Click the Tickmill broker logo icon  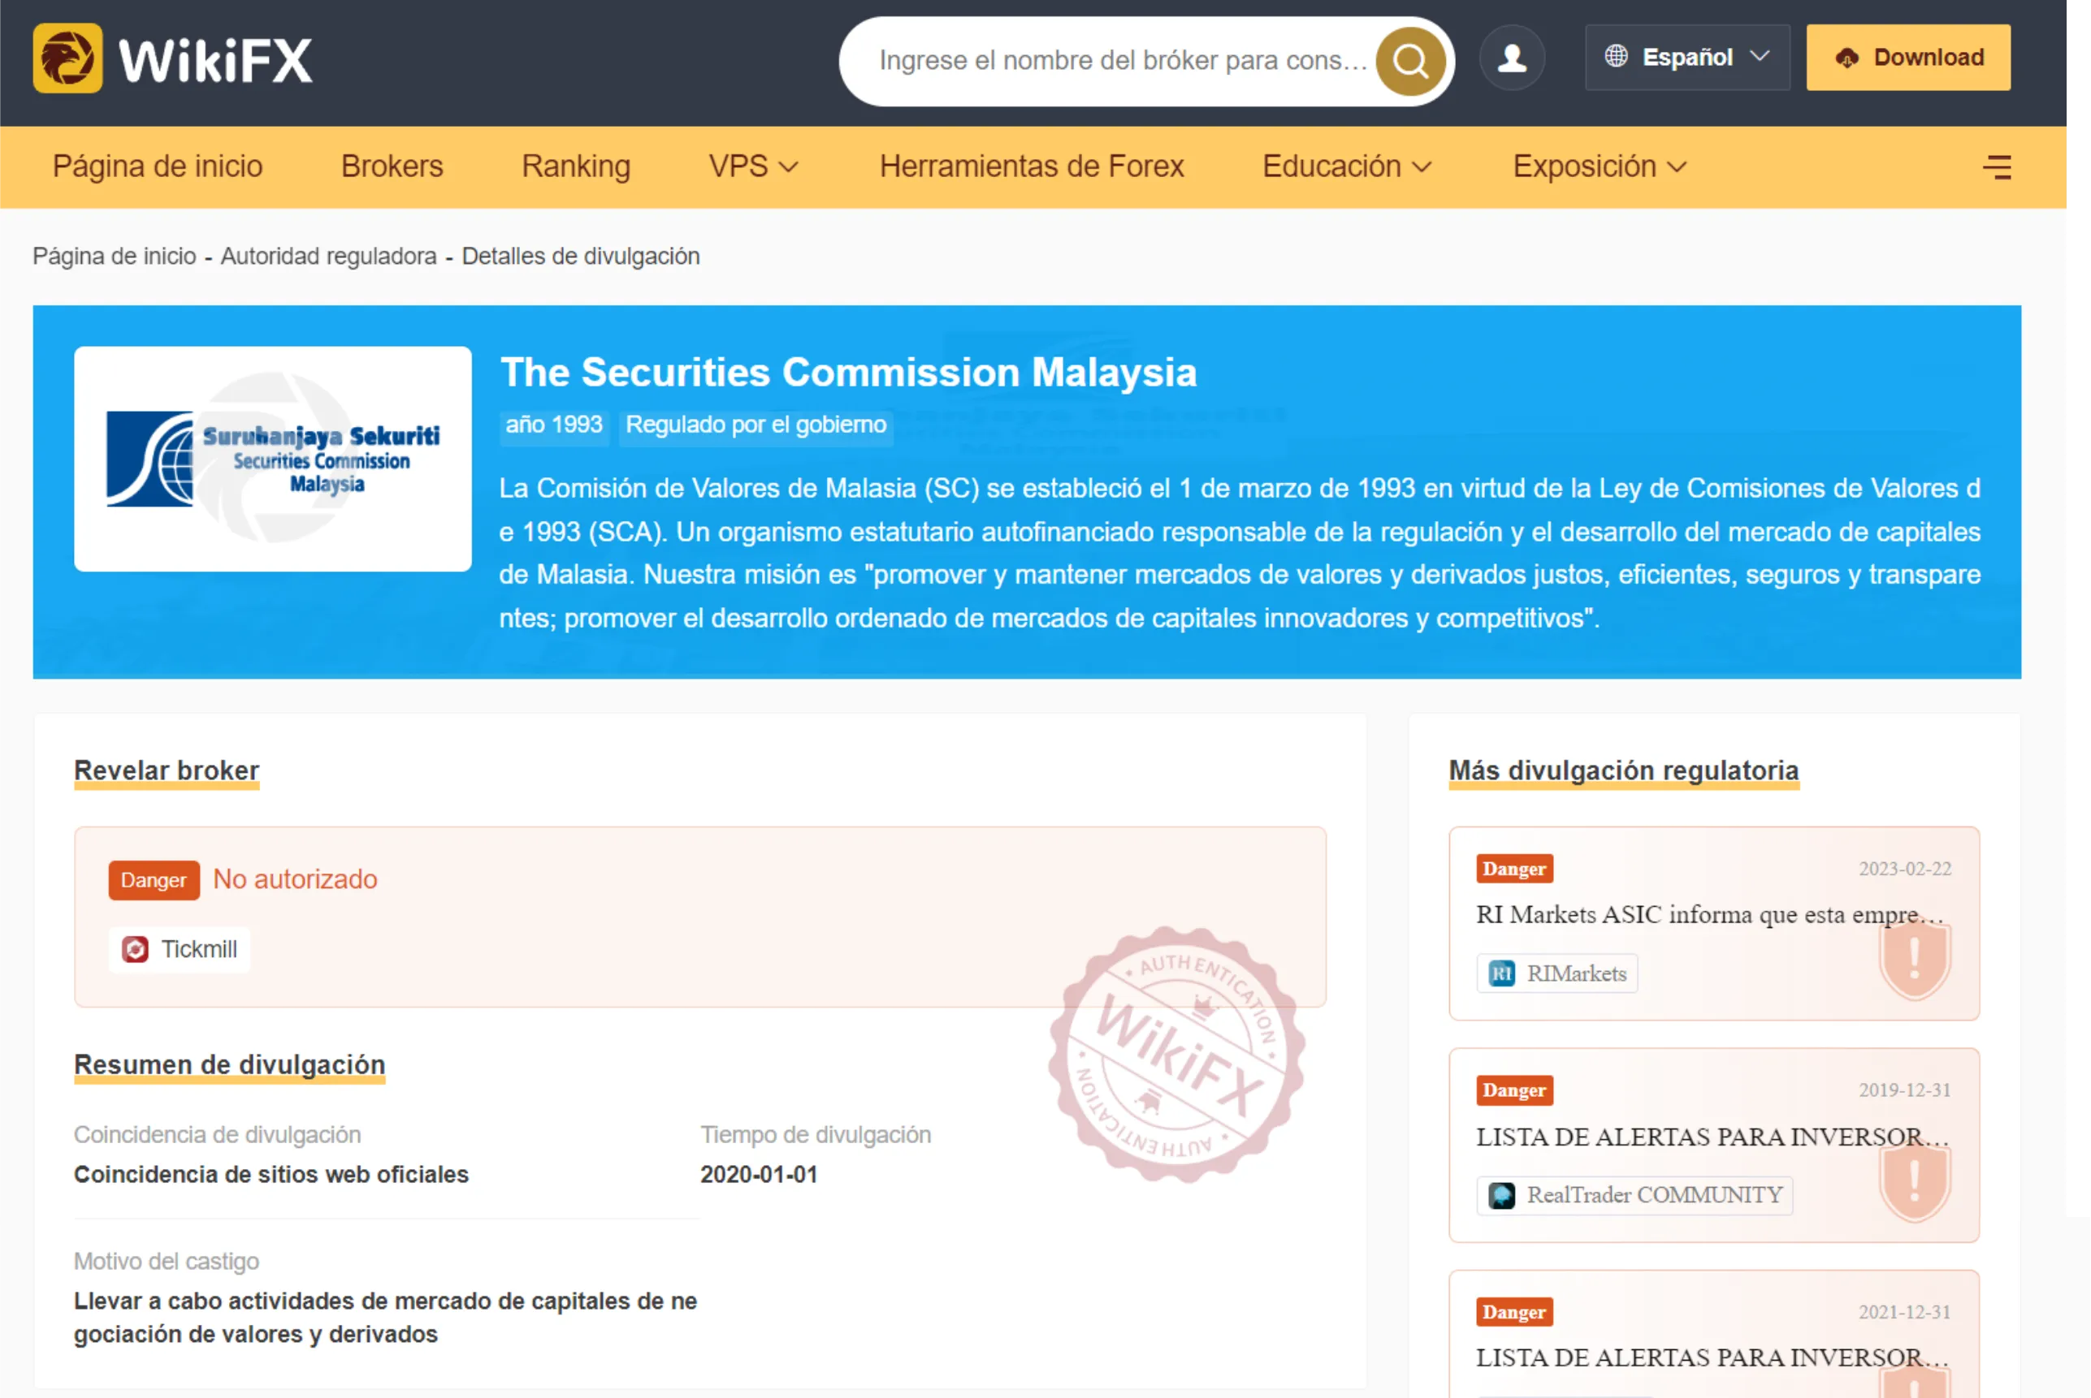[136, 950]
